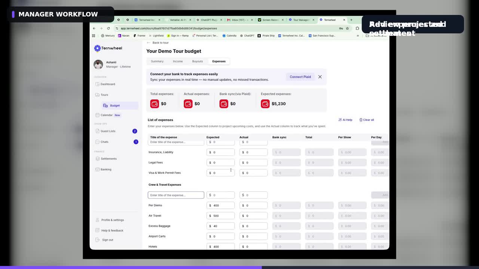479x269 pixels.
Task: Go back with the browser back arrow
Action: 94,28
